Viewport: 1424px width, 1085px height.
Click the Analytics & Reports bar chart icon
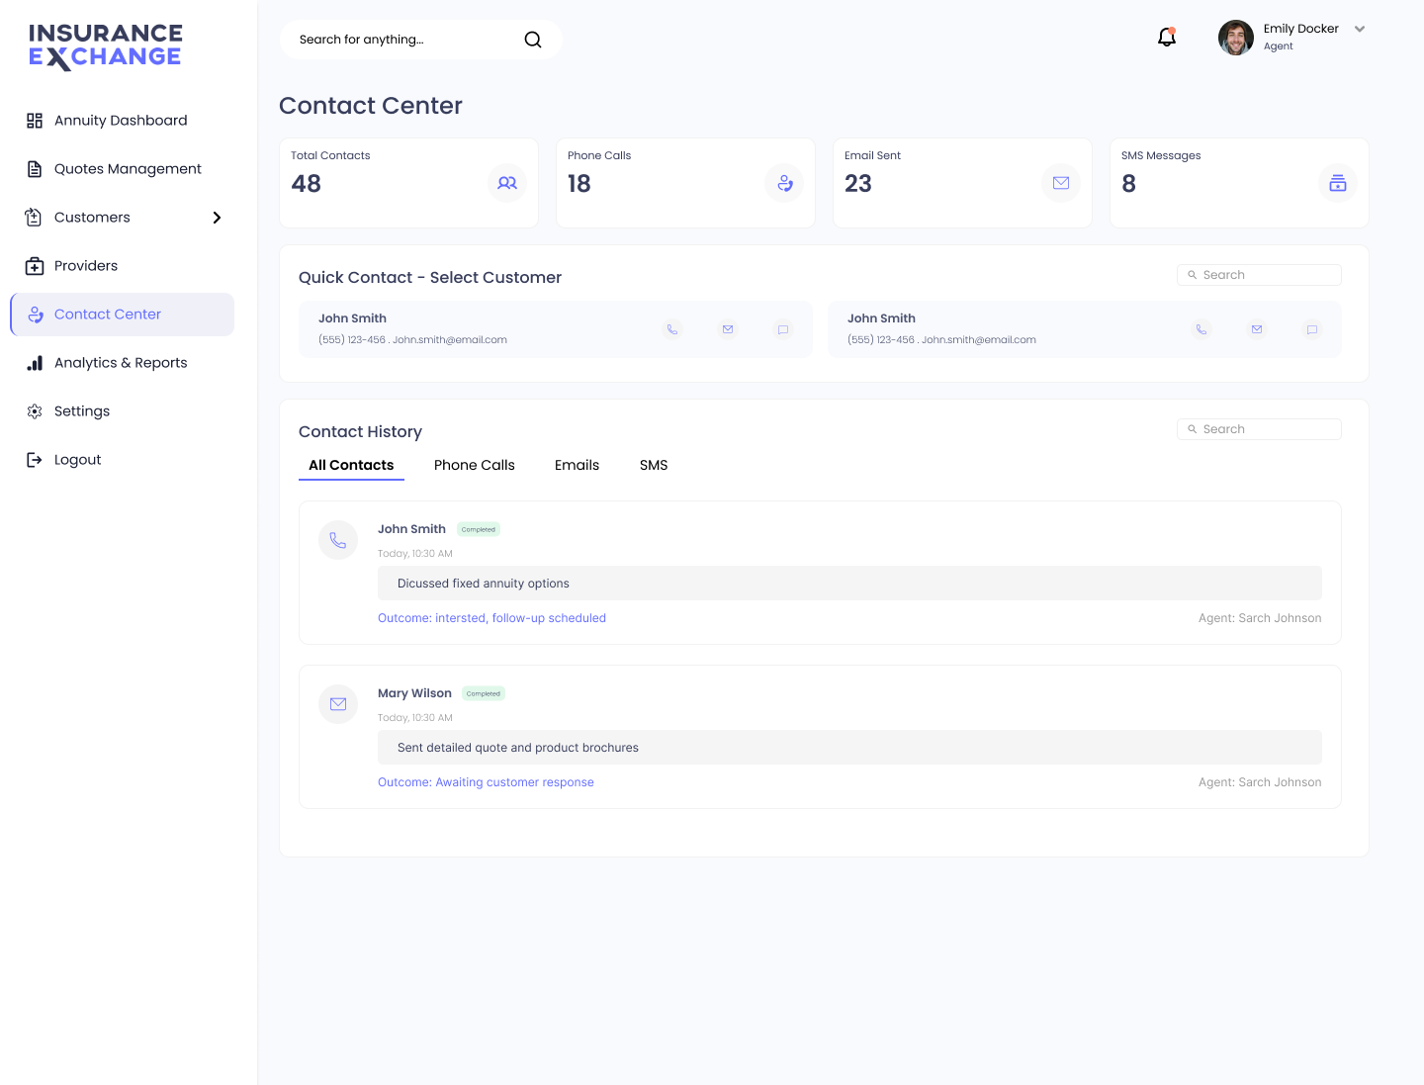[35, 363]
